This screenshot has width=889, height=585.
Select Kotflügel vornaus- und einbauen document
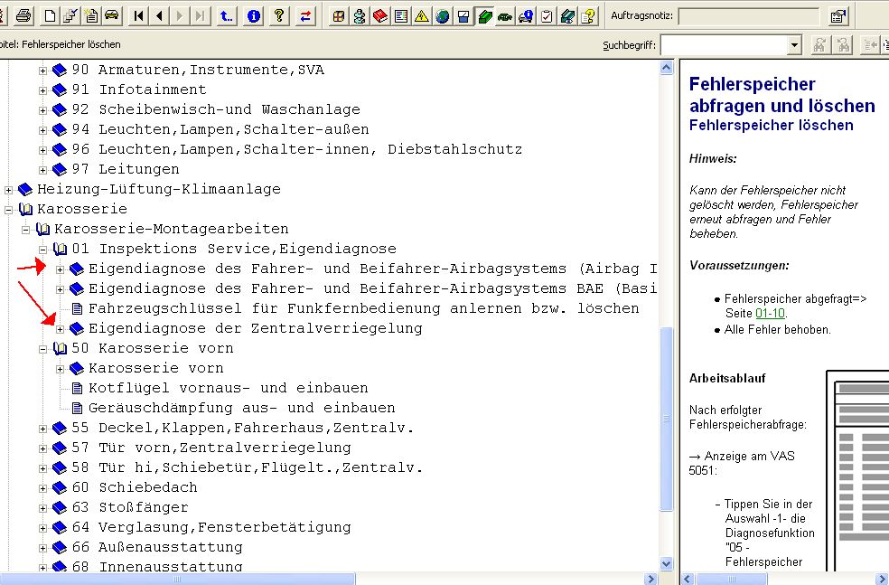[228, 388]
